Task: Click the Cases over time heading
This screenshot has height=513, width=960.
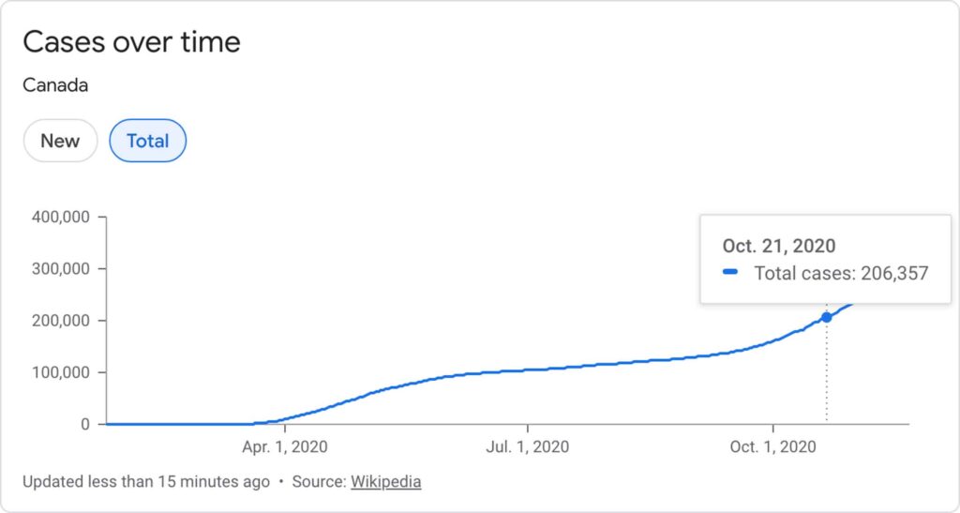Action: coord(131,42)
